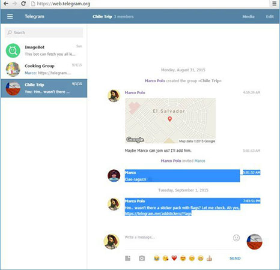Open the emoji picker smiley icon

236,238
